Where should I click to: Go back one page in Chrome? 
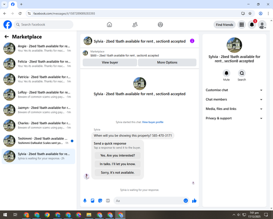tap(5, 14)
